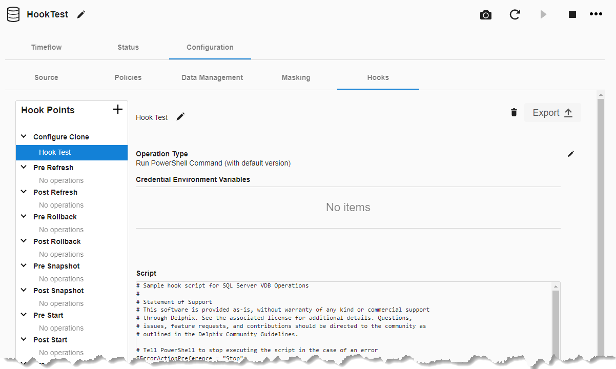Image resolution: width=616 pixels, height=369 pixels.
Task: Click 'No operations' under Pre Refresh
Action: [x=61, y=180]
